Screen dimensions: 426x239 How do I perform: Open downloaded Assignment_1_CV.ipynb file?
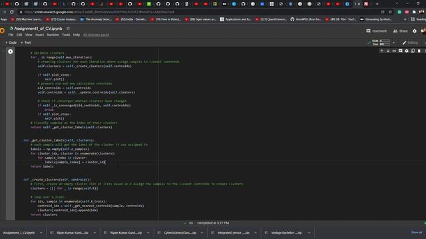click(x=19, y=232)
